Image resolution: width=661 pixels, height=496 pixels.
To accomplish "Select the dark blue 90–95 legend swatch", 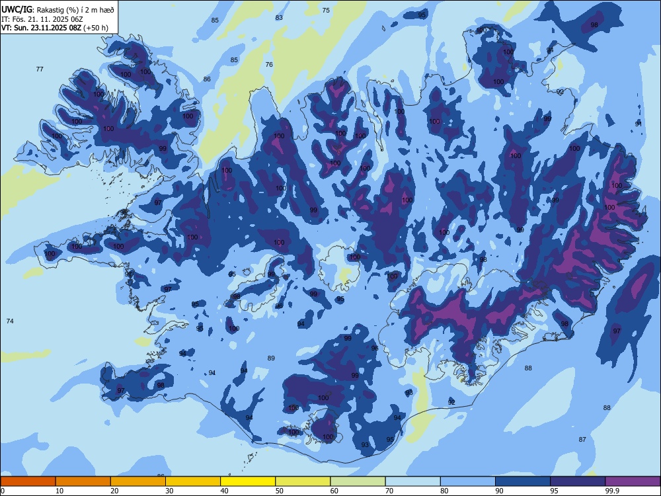I will tap(523, 481).
